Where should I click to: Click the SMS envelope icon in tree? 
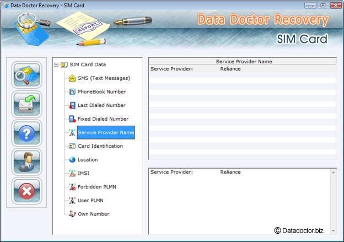(x=72, y=78)
